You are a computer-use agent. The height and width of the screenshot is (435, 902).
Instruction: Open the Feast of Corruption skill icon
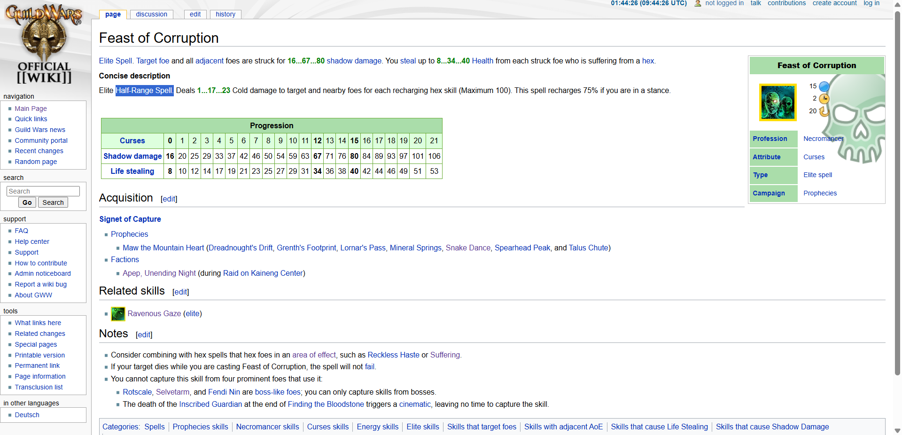click(778, 102)
